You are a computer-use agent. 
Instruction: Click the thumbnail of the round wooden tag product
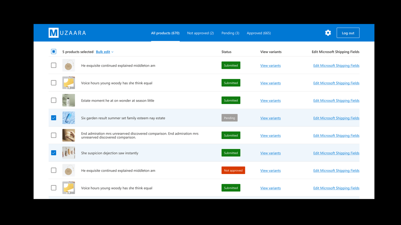pyautogui.click(x=69, y=65)
